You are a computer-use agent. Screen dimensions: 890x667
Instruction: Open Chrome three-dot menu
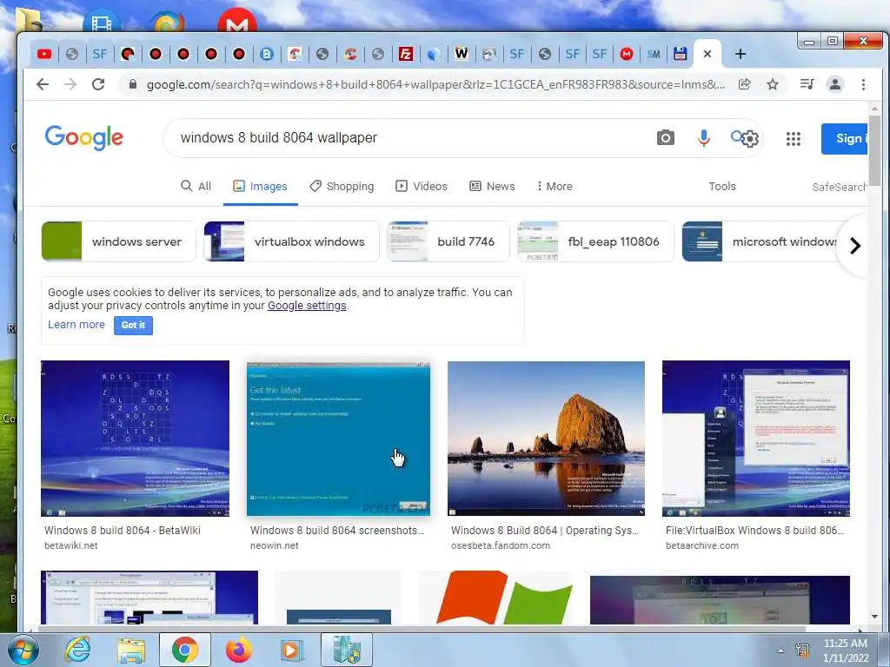pos(863,84)
